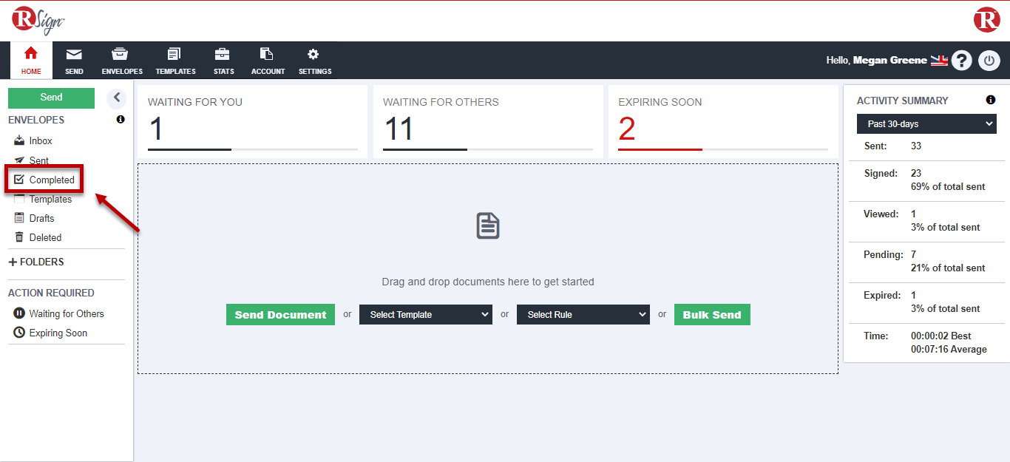This screenshot has width=1010, height=462.
Task: Click the UK flag language icon
Action: pos(939,61)
